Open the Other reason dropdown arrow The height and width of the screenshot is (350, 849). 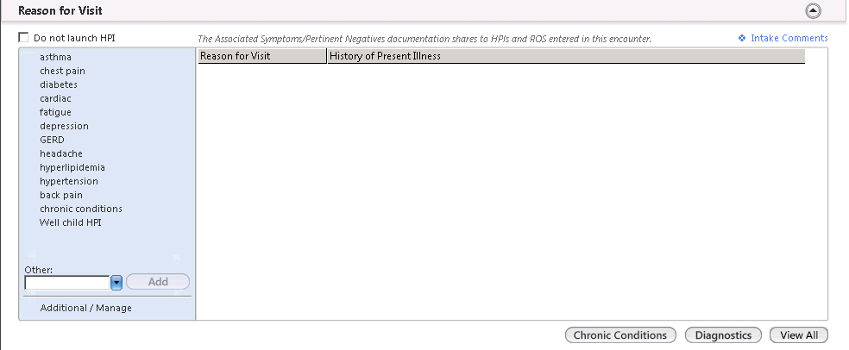click(x=116, y=283)
